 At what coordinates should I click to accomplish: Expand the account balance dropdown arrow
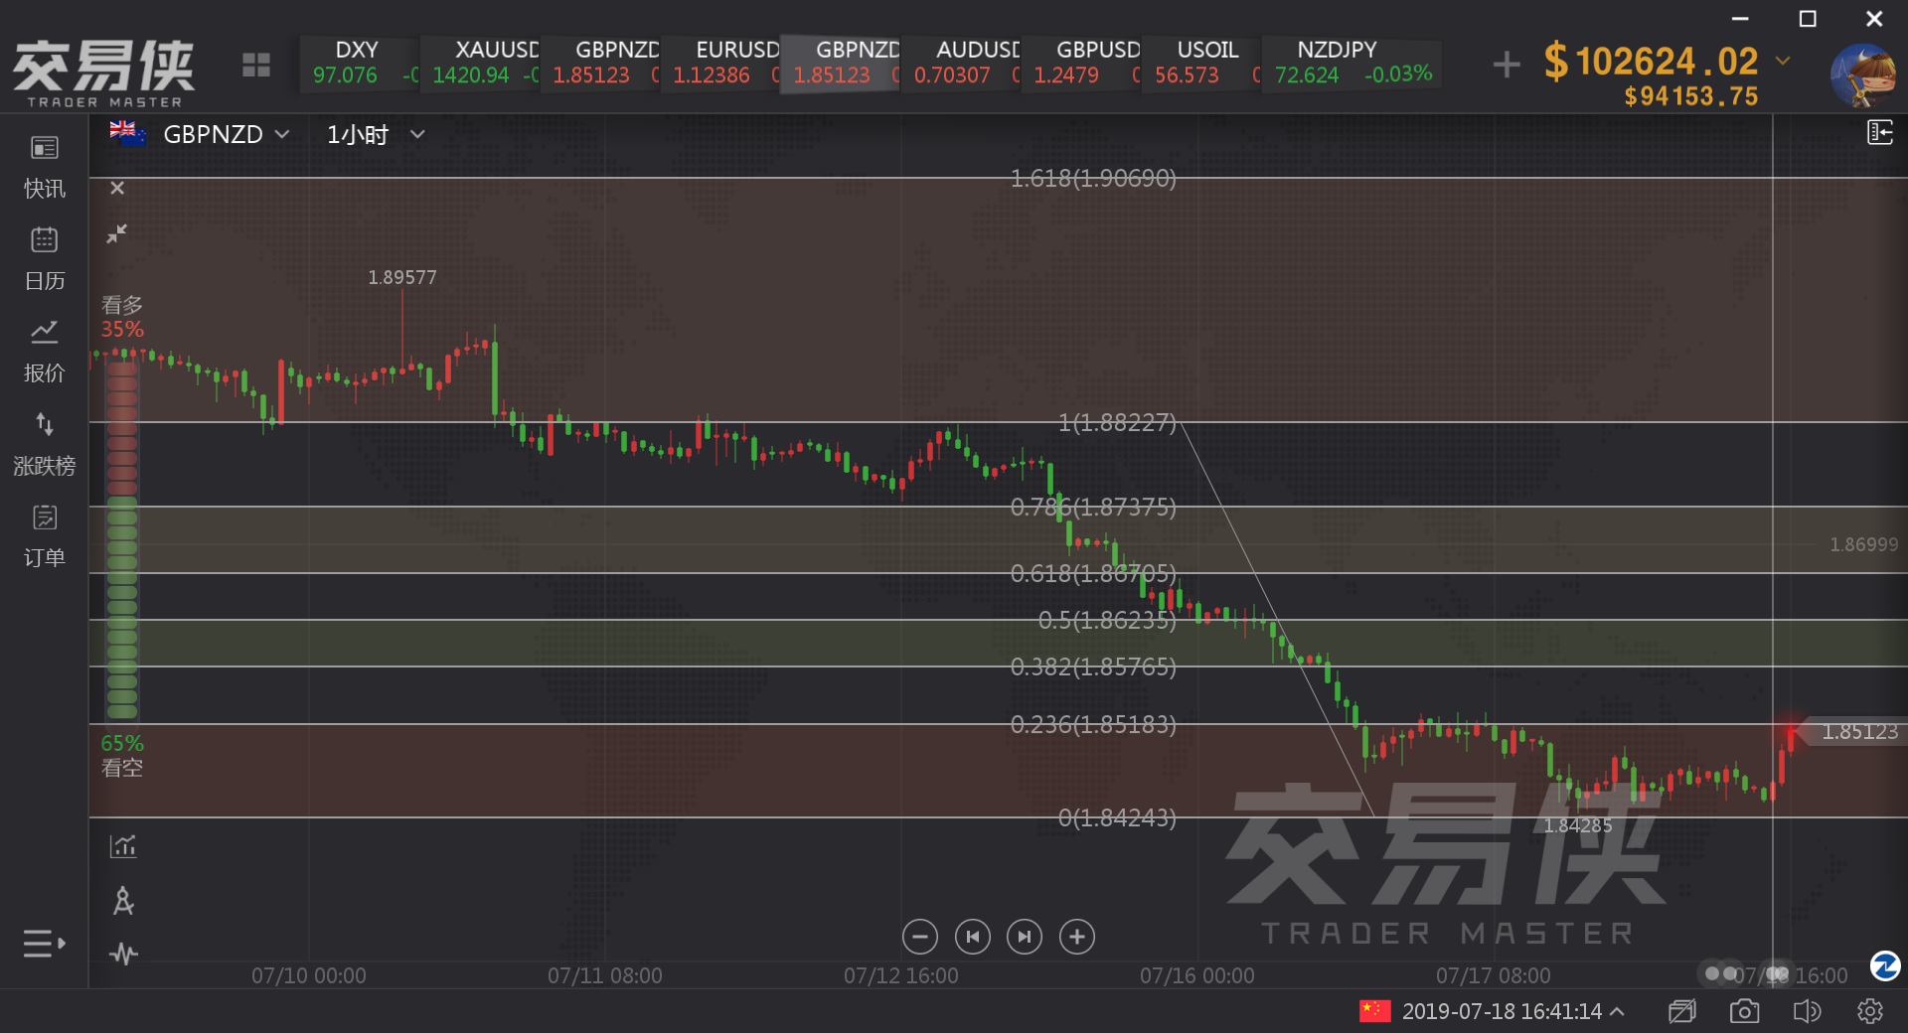(1783, 61)
